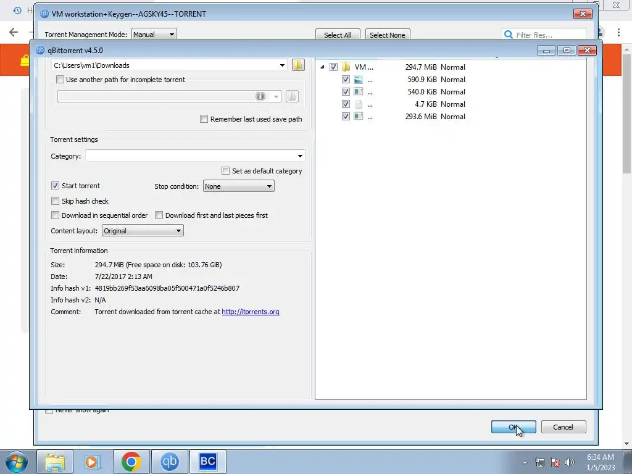
Task: Open Stop condition None dropdown
Action: click(x=239, y=186)
